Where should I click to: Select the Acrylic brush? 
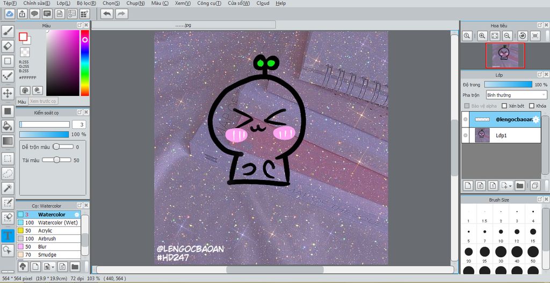pos(49,230)
